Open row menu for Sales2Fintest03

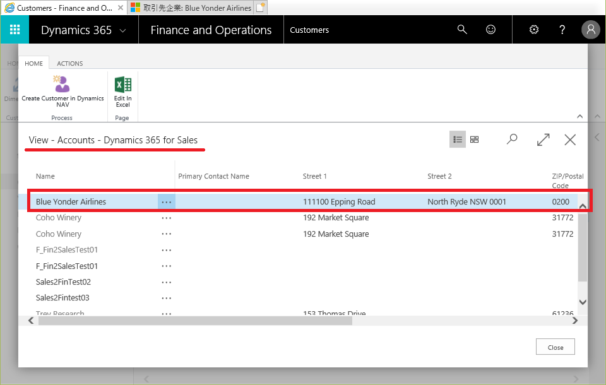pyautogui.click(x=167, y=298)
